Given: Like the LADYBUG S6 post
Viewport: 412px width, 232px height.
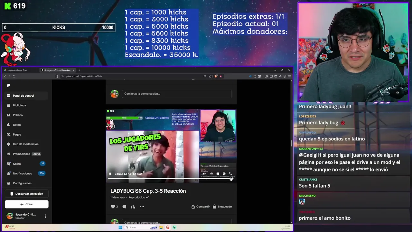Looking at the screenshot, I should point(113,207).
